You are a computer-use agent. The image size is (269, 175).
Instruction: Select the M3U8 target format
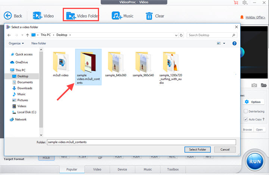pos(46,158)
